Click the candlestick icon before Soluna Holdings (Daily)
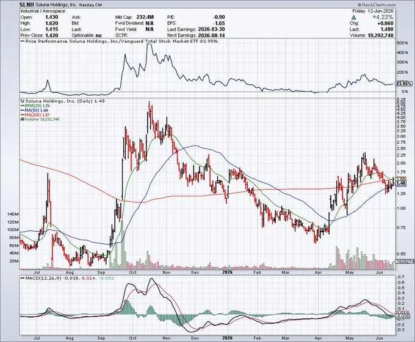Viewport: 415px width, 342px height. pyautogui.click(x=23, y=101)
